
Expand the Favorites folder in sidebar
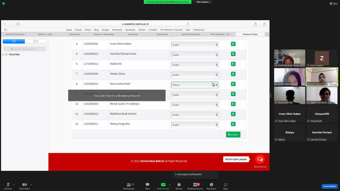point(3,55)
